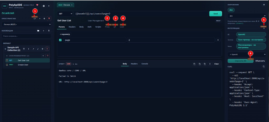Screen dimensions: 269x122
Task: Collapse the Sample API Collection tree
Action: 5,49
